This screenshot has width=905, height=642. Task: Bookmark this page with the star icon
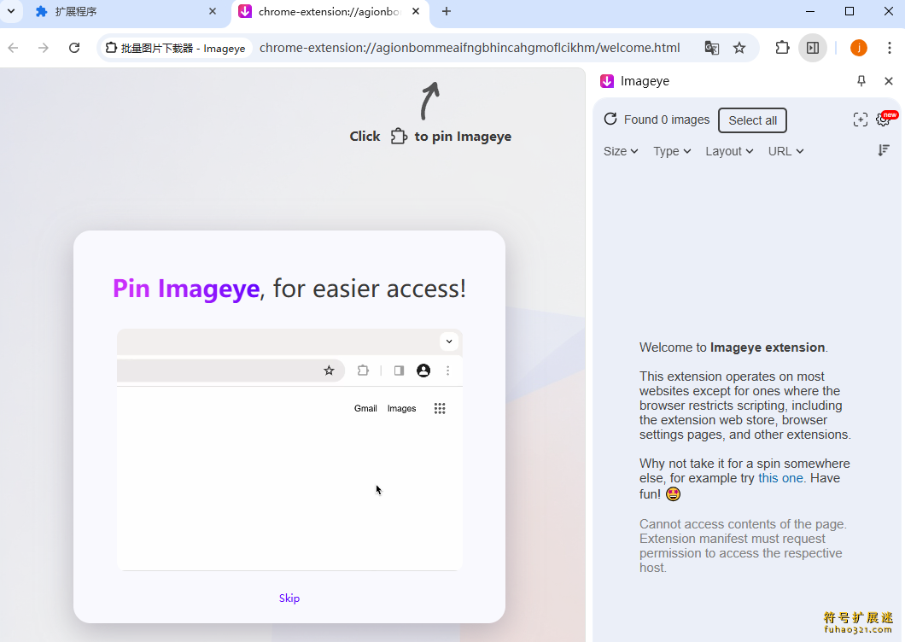coord(739,48)
